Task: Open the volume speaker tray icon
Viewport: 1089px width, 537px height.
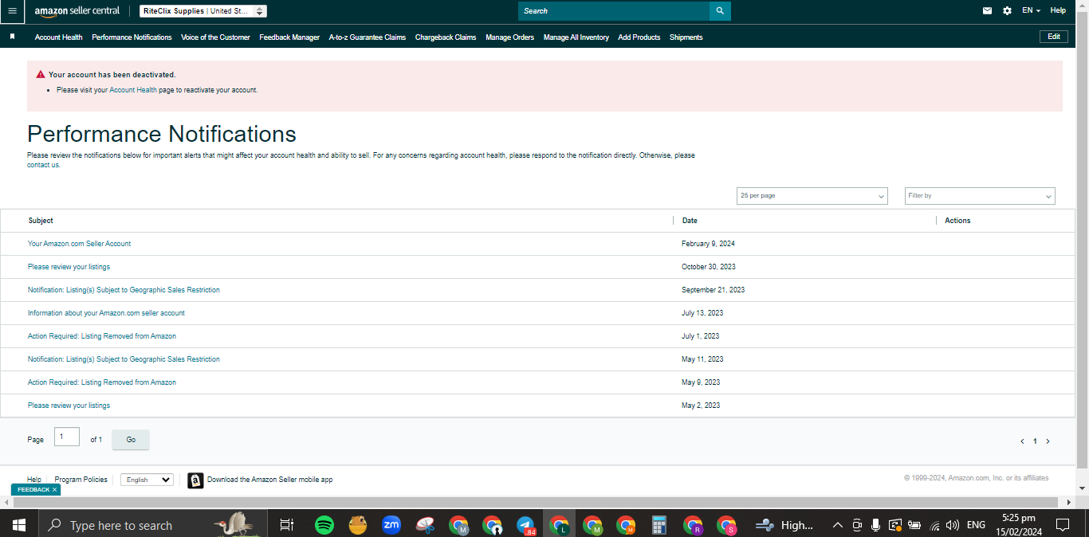Action: pyautogui.click(x=953, y=525)
